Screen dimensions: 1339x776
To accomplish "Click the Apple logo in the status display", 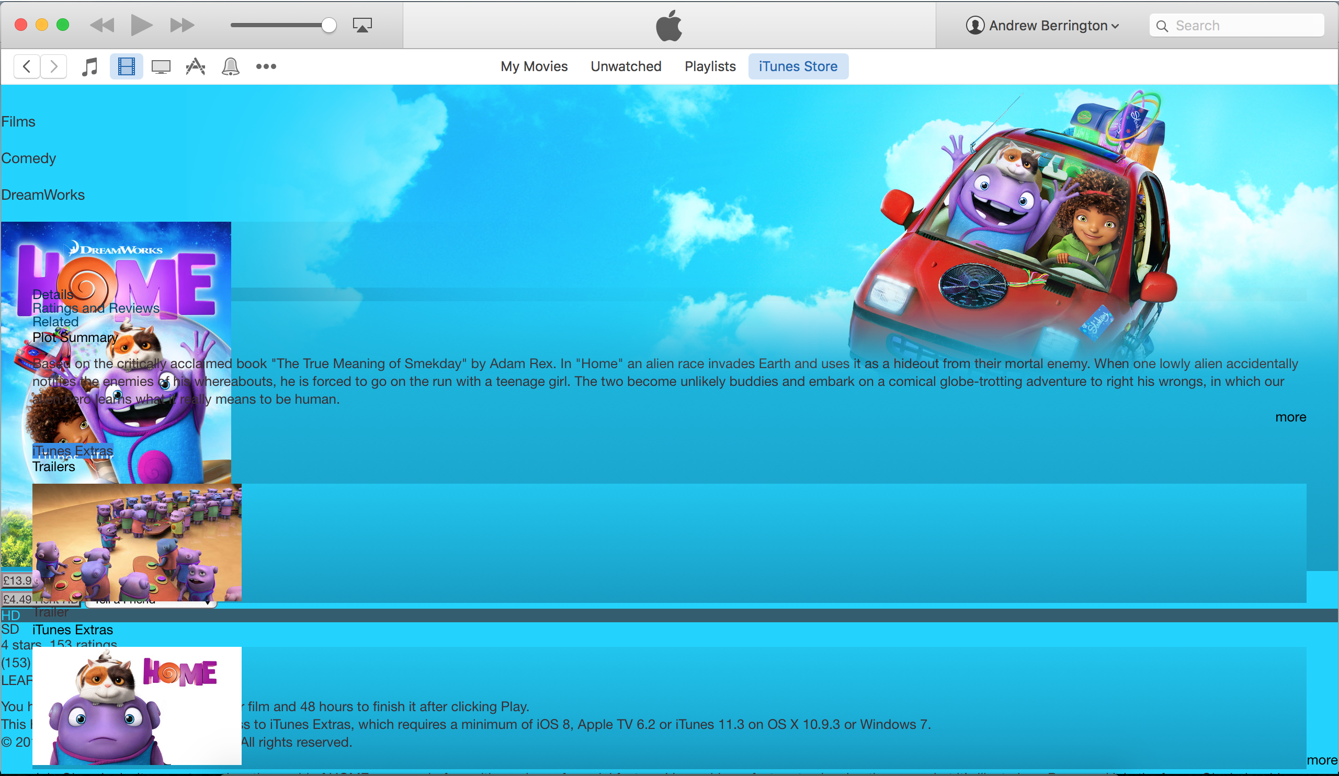I will tap(669, 25).
